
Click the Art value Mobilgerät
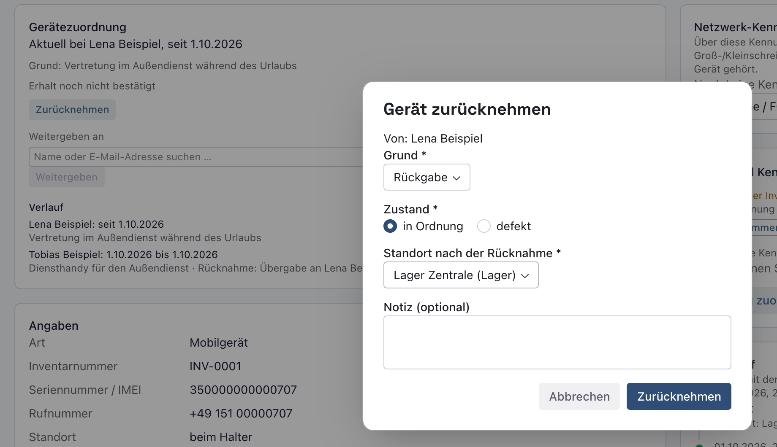click(x=219, y=342)
